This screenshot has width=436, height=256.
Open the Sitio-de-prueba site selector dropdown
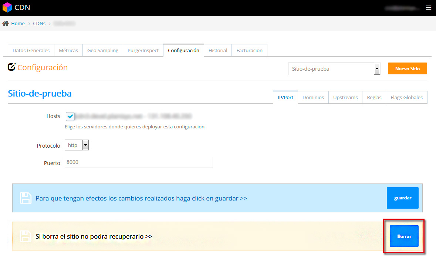click(334, 69)
